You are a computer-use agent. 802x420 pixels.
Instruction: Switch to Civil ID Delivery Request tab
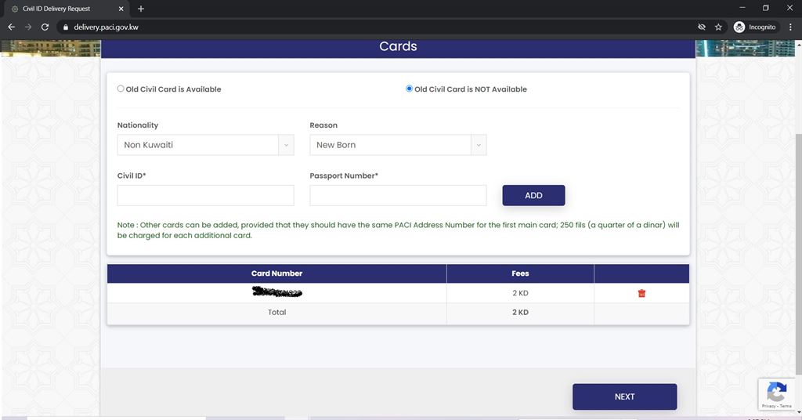click(63, 9)
